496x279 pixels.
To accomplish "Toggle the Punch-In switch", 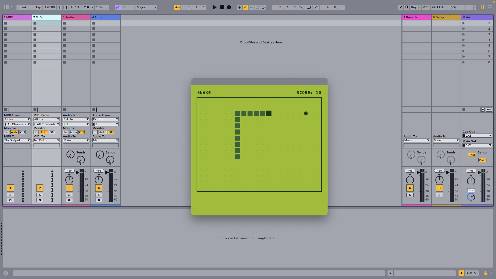I will [301, 7].
